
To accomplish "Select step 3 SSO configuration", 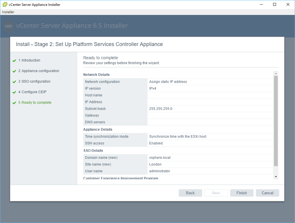I will (36, 81).
